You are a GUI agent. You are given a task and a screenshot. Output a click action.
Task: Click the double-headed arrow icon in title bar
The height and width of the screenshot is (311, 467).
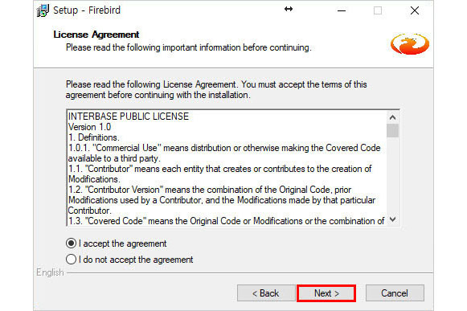coord(289,9)
